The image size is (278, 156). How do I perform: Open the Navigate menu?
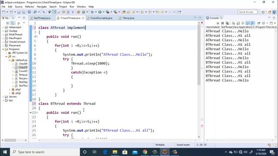pos(42,7)
